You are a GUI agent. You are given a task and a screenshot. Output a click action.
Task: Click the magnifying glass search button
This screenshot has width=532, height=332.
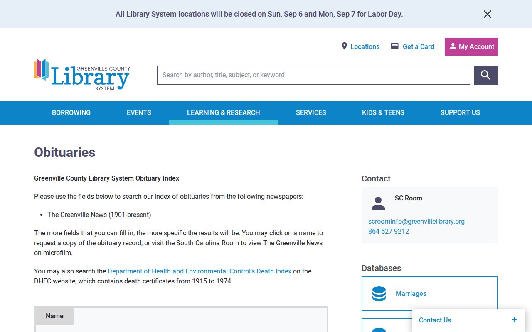coord(486,75)
